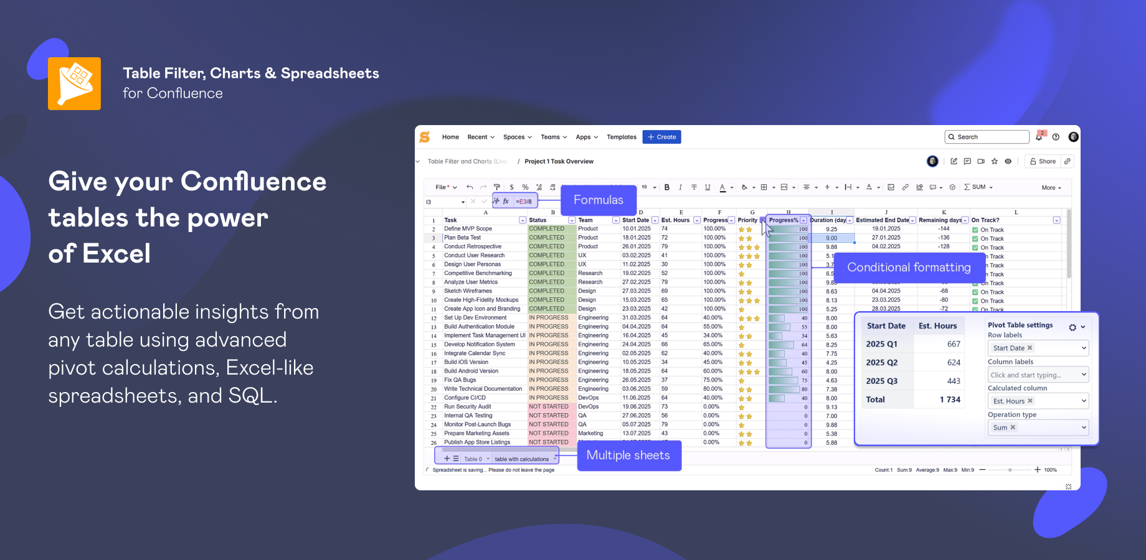
Task: Open the Apps menu
Action: pyautogui.click(x=587, y=137)
